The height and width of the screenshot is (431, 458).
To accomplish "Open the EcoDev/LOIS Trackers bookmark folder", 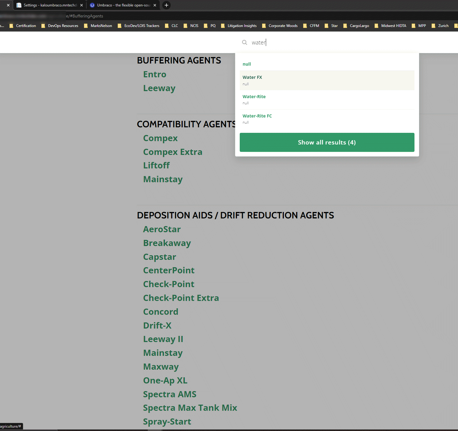I will [x=139, y=26].
